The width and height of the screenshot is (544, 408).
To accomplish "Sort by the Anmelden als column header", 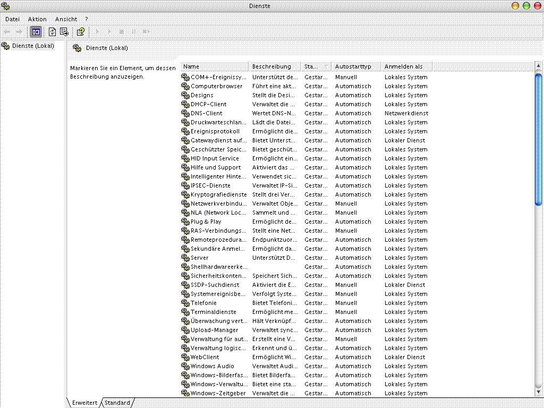I will [x=407, y=66].
